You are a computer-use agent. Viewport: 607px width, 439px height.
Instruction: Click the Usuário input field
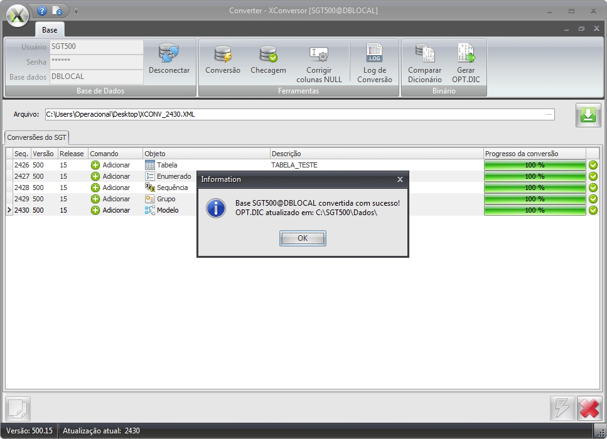click(96, 46)
